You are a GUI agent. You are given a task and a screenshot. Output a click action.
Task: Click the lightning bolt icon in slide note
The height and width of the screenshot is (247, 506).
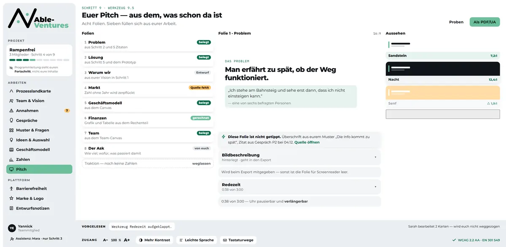coord(223,137)
